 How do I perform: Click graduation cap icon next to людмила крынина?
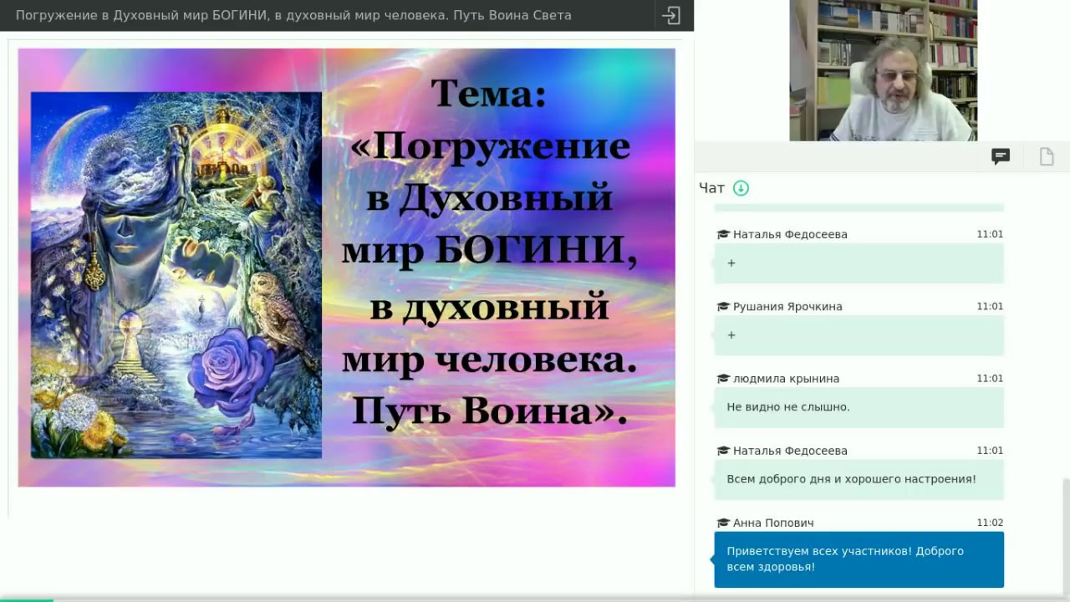coord(723,379)
